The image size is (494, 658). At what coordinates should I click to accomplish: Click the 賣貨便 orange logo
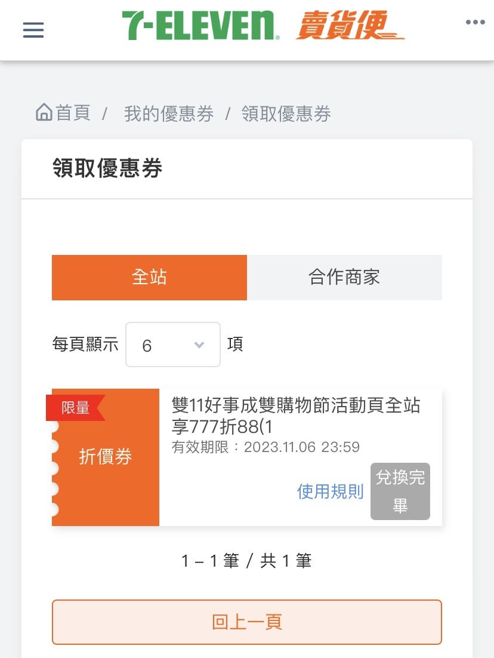pyautogui.click(x=350, y=26)
